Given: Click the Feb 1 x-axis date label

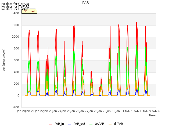Looking at the screenshot, I should [x=129, y=111].
